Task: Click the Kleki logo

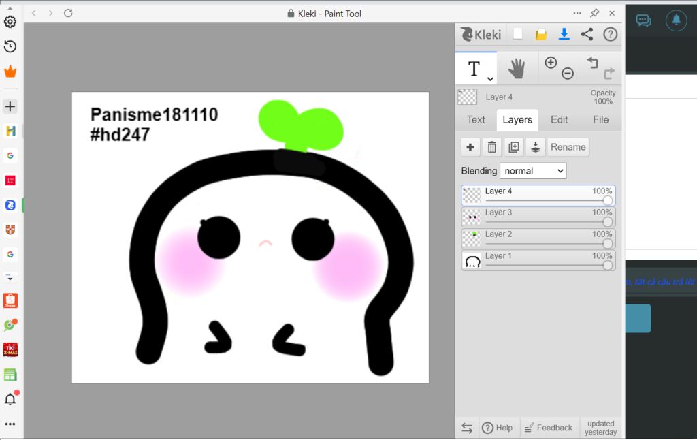Action: tap(481, 34)
